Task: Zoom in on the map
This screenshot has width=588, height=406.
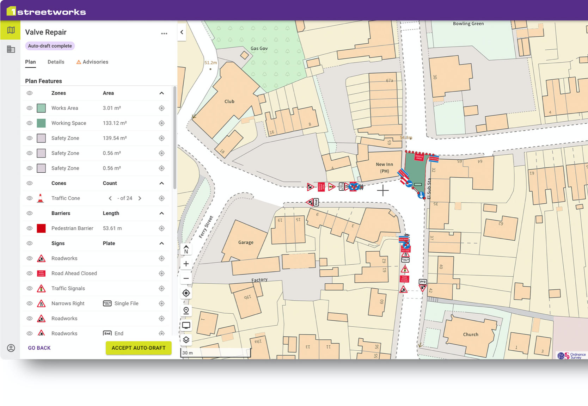Action: point(186,264)
